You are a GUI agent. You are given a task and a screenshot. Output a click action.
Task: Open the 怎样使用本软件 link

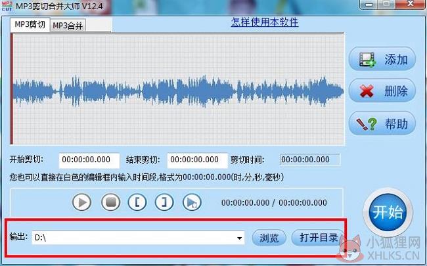pos(265,22)
